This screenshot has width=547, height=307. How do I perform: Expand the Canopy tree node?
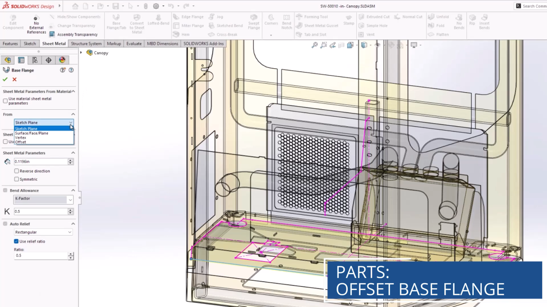tap(81, 53)
